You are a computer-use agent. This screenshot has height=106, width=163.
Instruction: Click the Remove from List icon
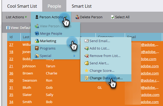pyautogui.click(x=87, y=56)
